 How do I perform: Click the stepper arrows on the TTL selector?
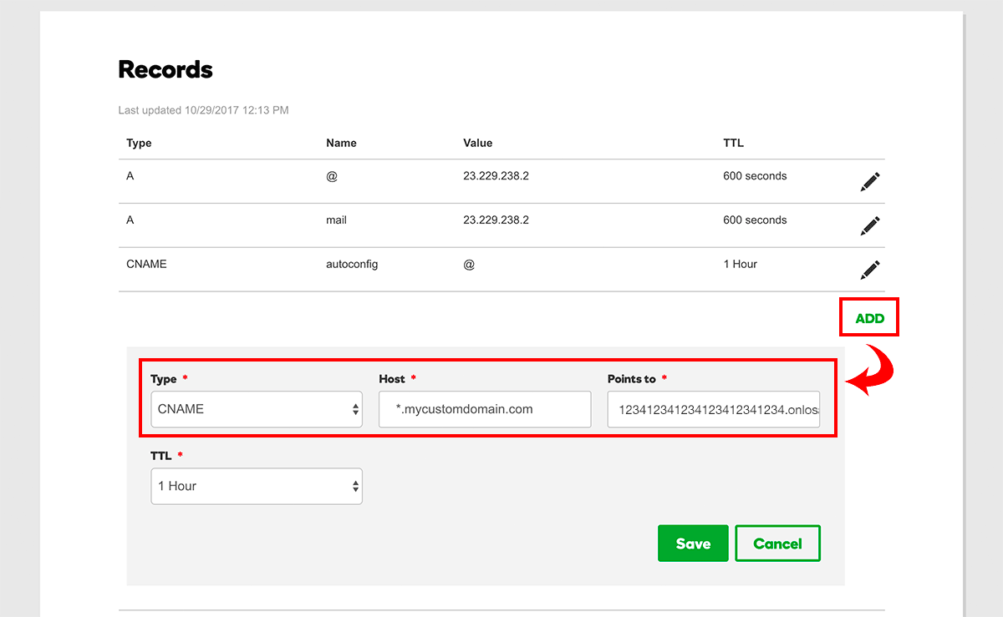pyautogui.click(x=357, y=486)
